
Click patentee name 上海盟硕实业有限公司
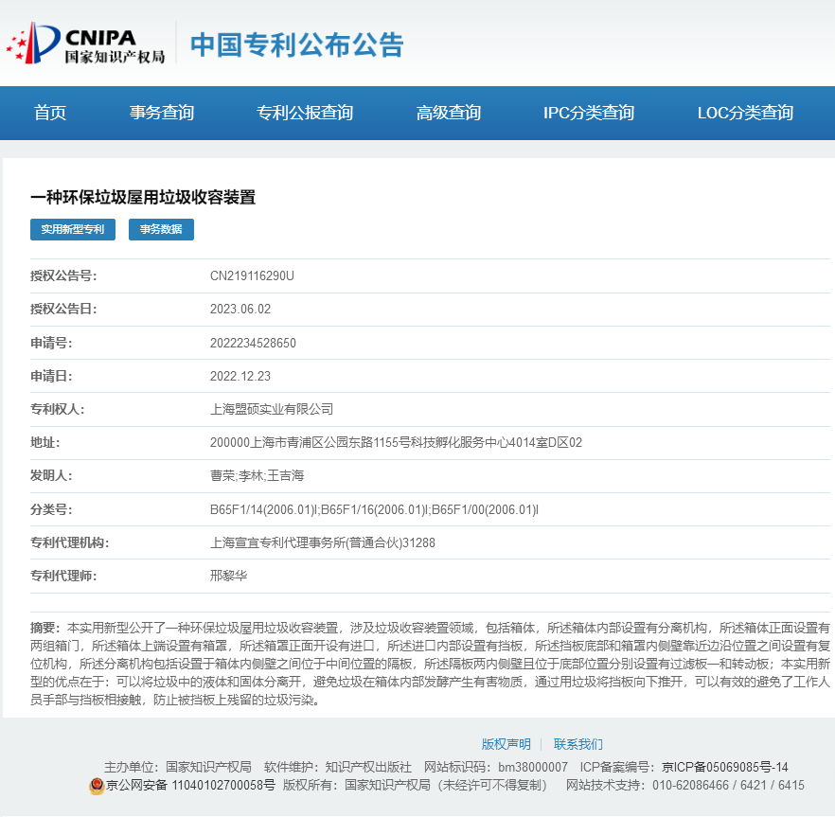click(272, 410)
